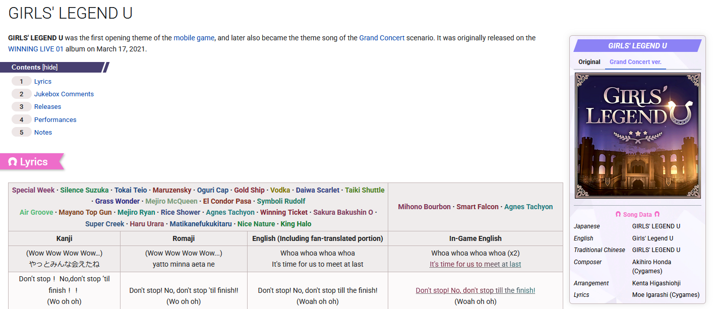The height and width of the screenshot is (309, 713).
Task: Click the page title GIRLS' LEGEND U
Action: pos(71,13)
